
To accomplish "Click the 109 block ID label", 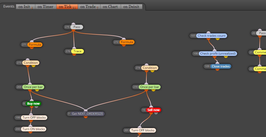I will 207,66.
